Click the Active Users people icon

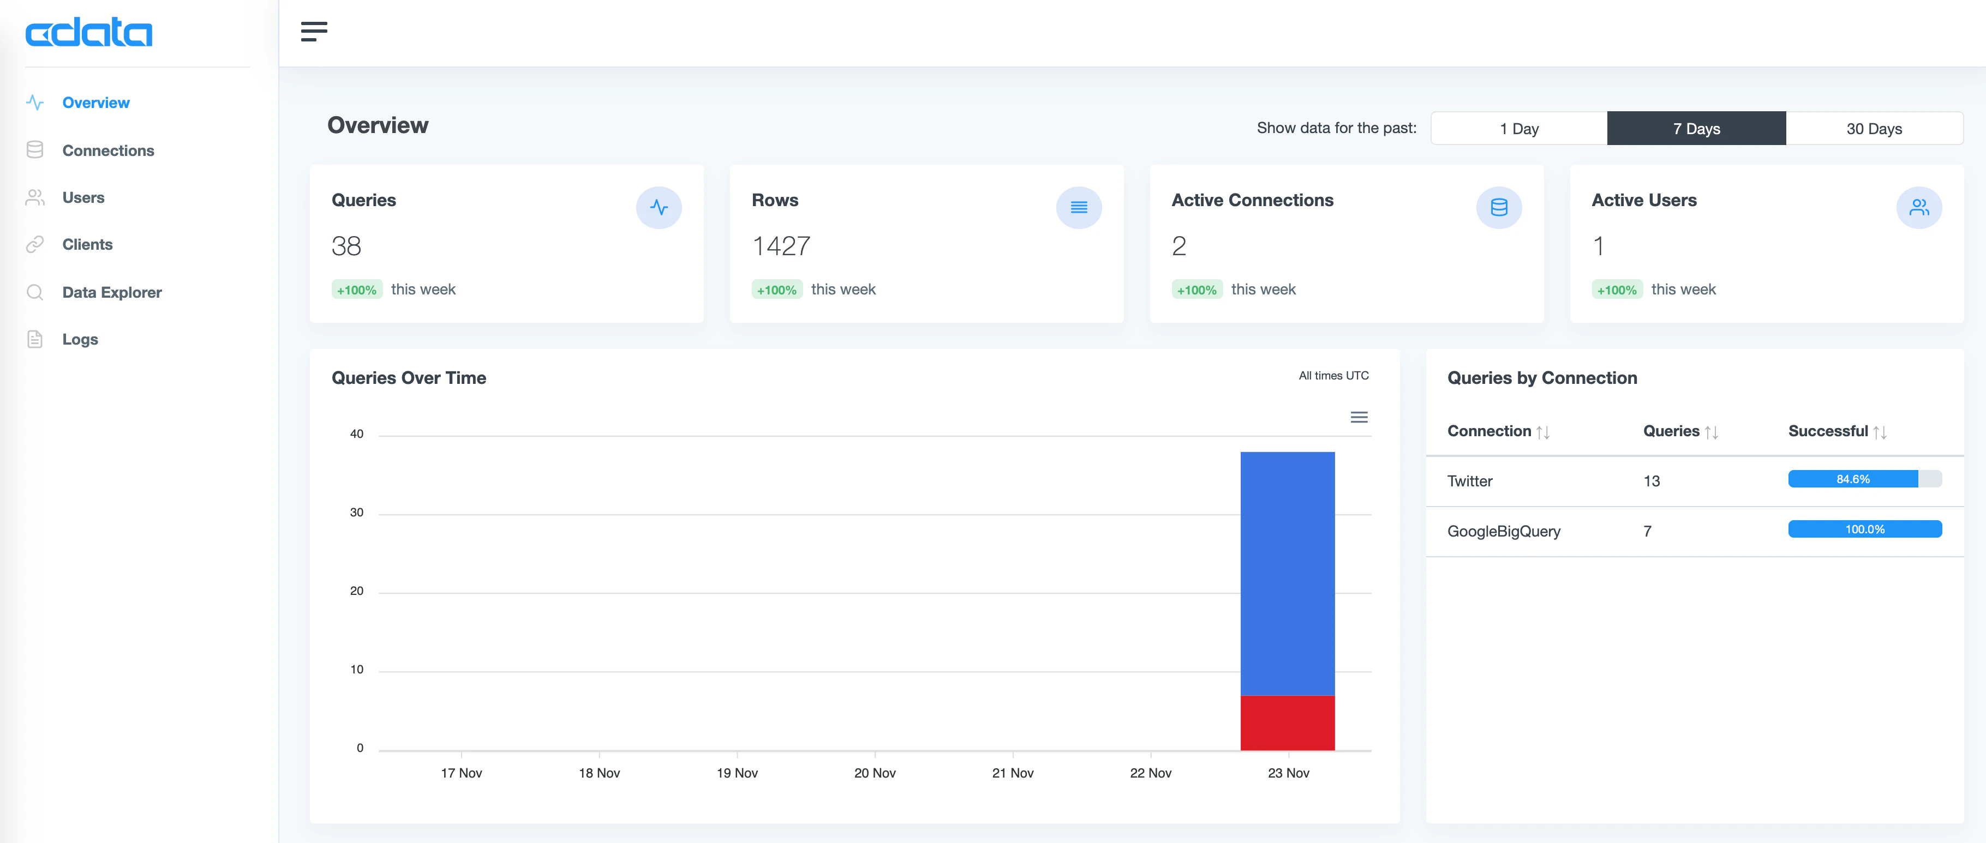pyautogui.click(x=1919, y=207)
